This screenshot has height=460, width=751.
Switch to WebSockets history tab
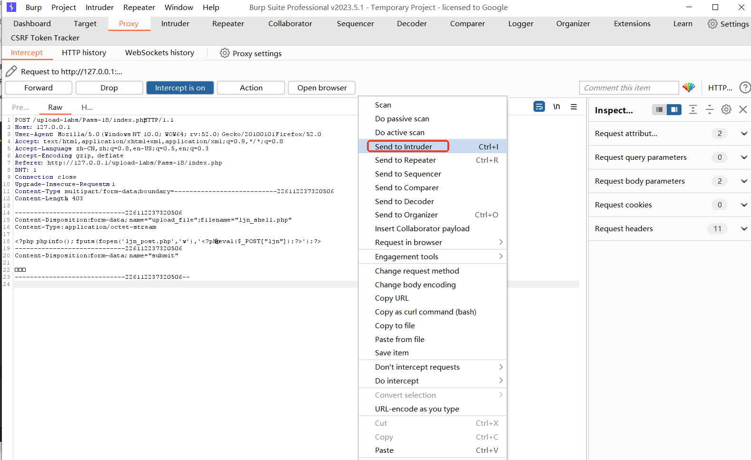click(x=159, y=53)
